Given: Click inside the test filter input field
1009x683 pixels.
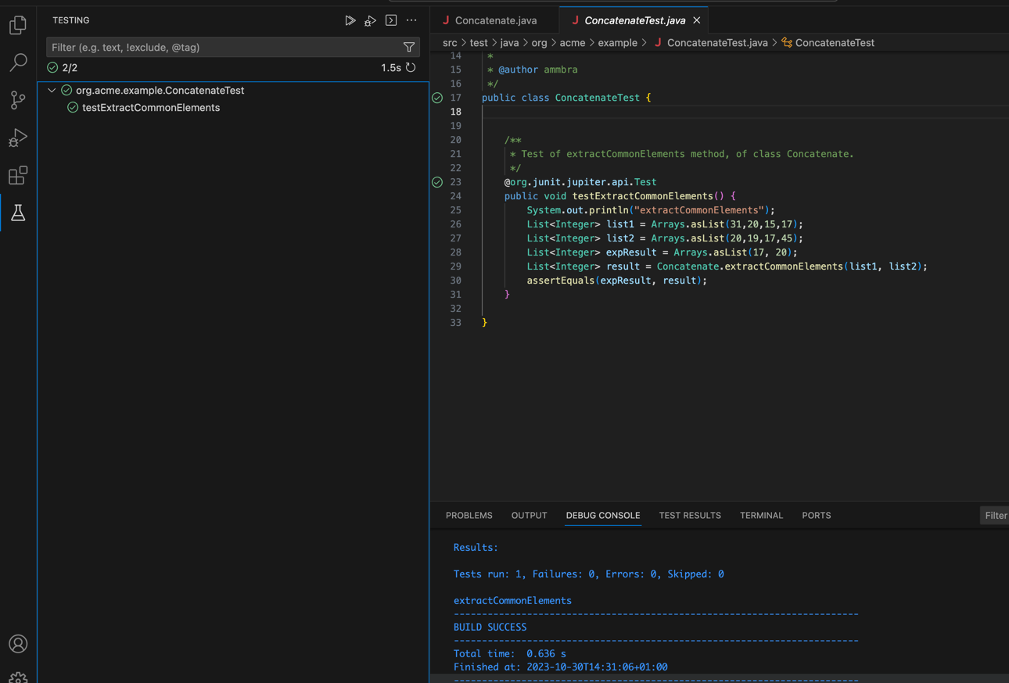Looking at the screenshot, I should [196, 47].
